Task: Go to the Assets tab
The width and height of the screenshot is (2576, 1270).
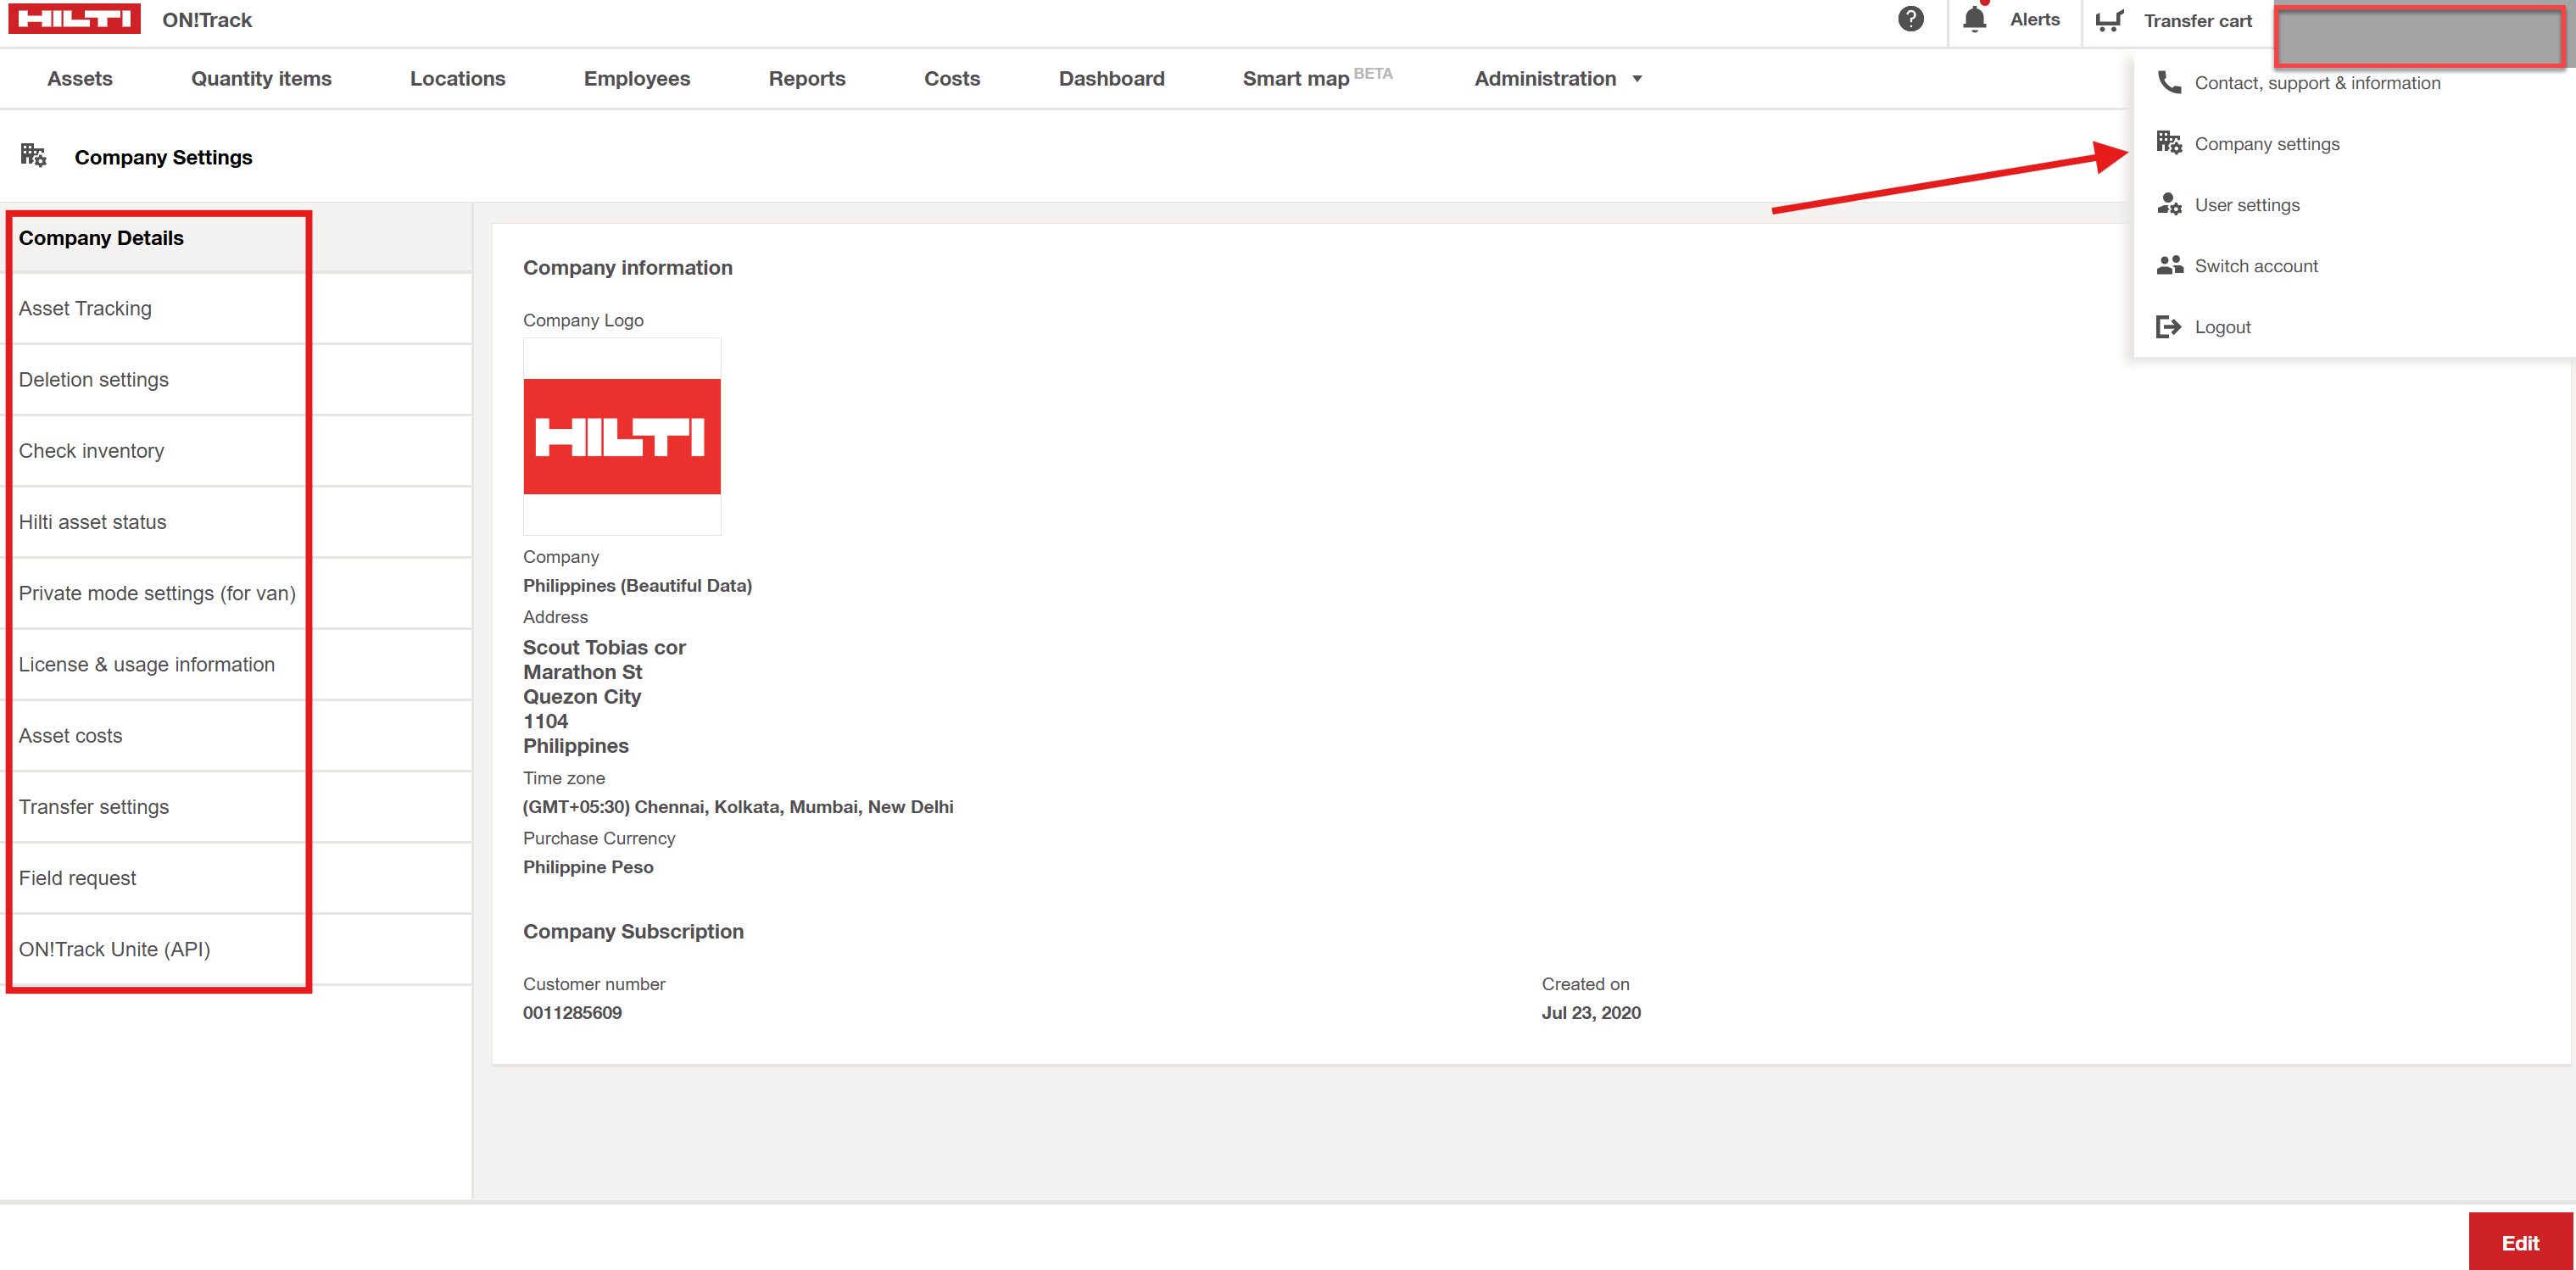Action: (x=80, y=78)
